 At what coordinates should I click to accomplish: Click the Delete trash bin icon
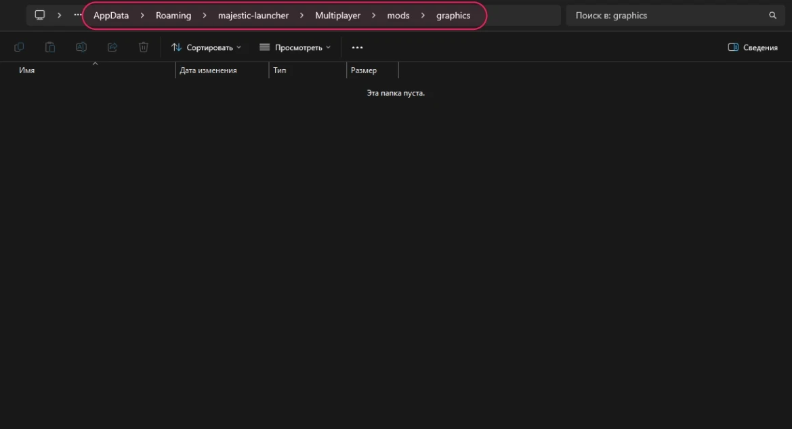click(143, 47)
